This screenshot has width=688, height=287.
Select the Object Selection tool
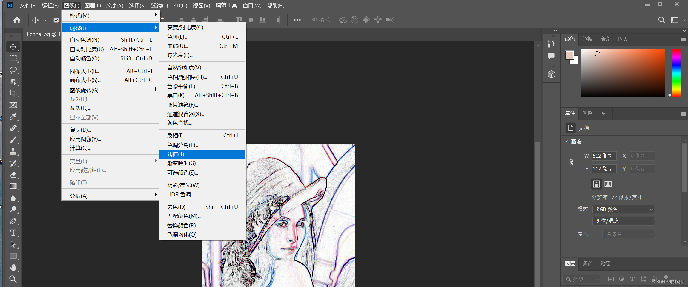coord(13,82)
